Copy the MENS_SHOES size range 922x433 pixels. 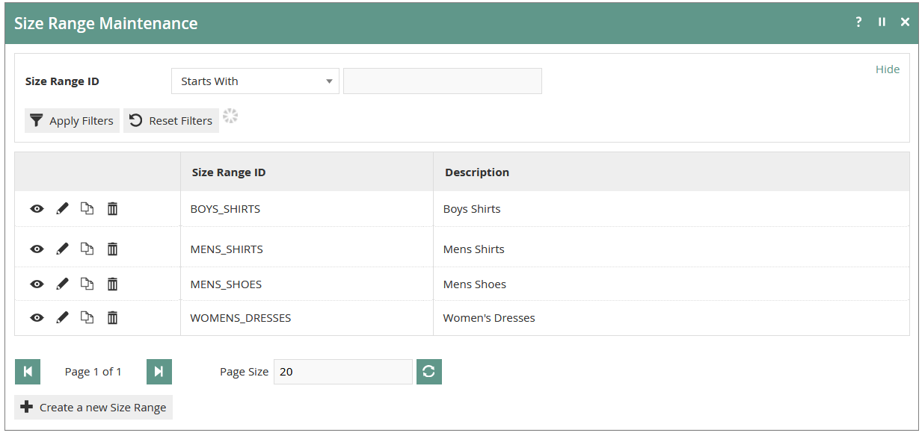[87, 284]
